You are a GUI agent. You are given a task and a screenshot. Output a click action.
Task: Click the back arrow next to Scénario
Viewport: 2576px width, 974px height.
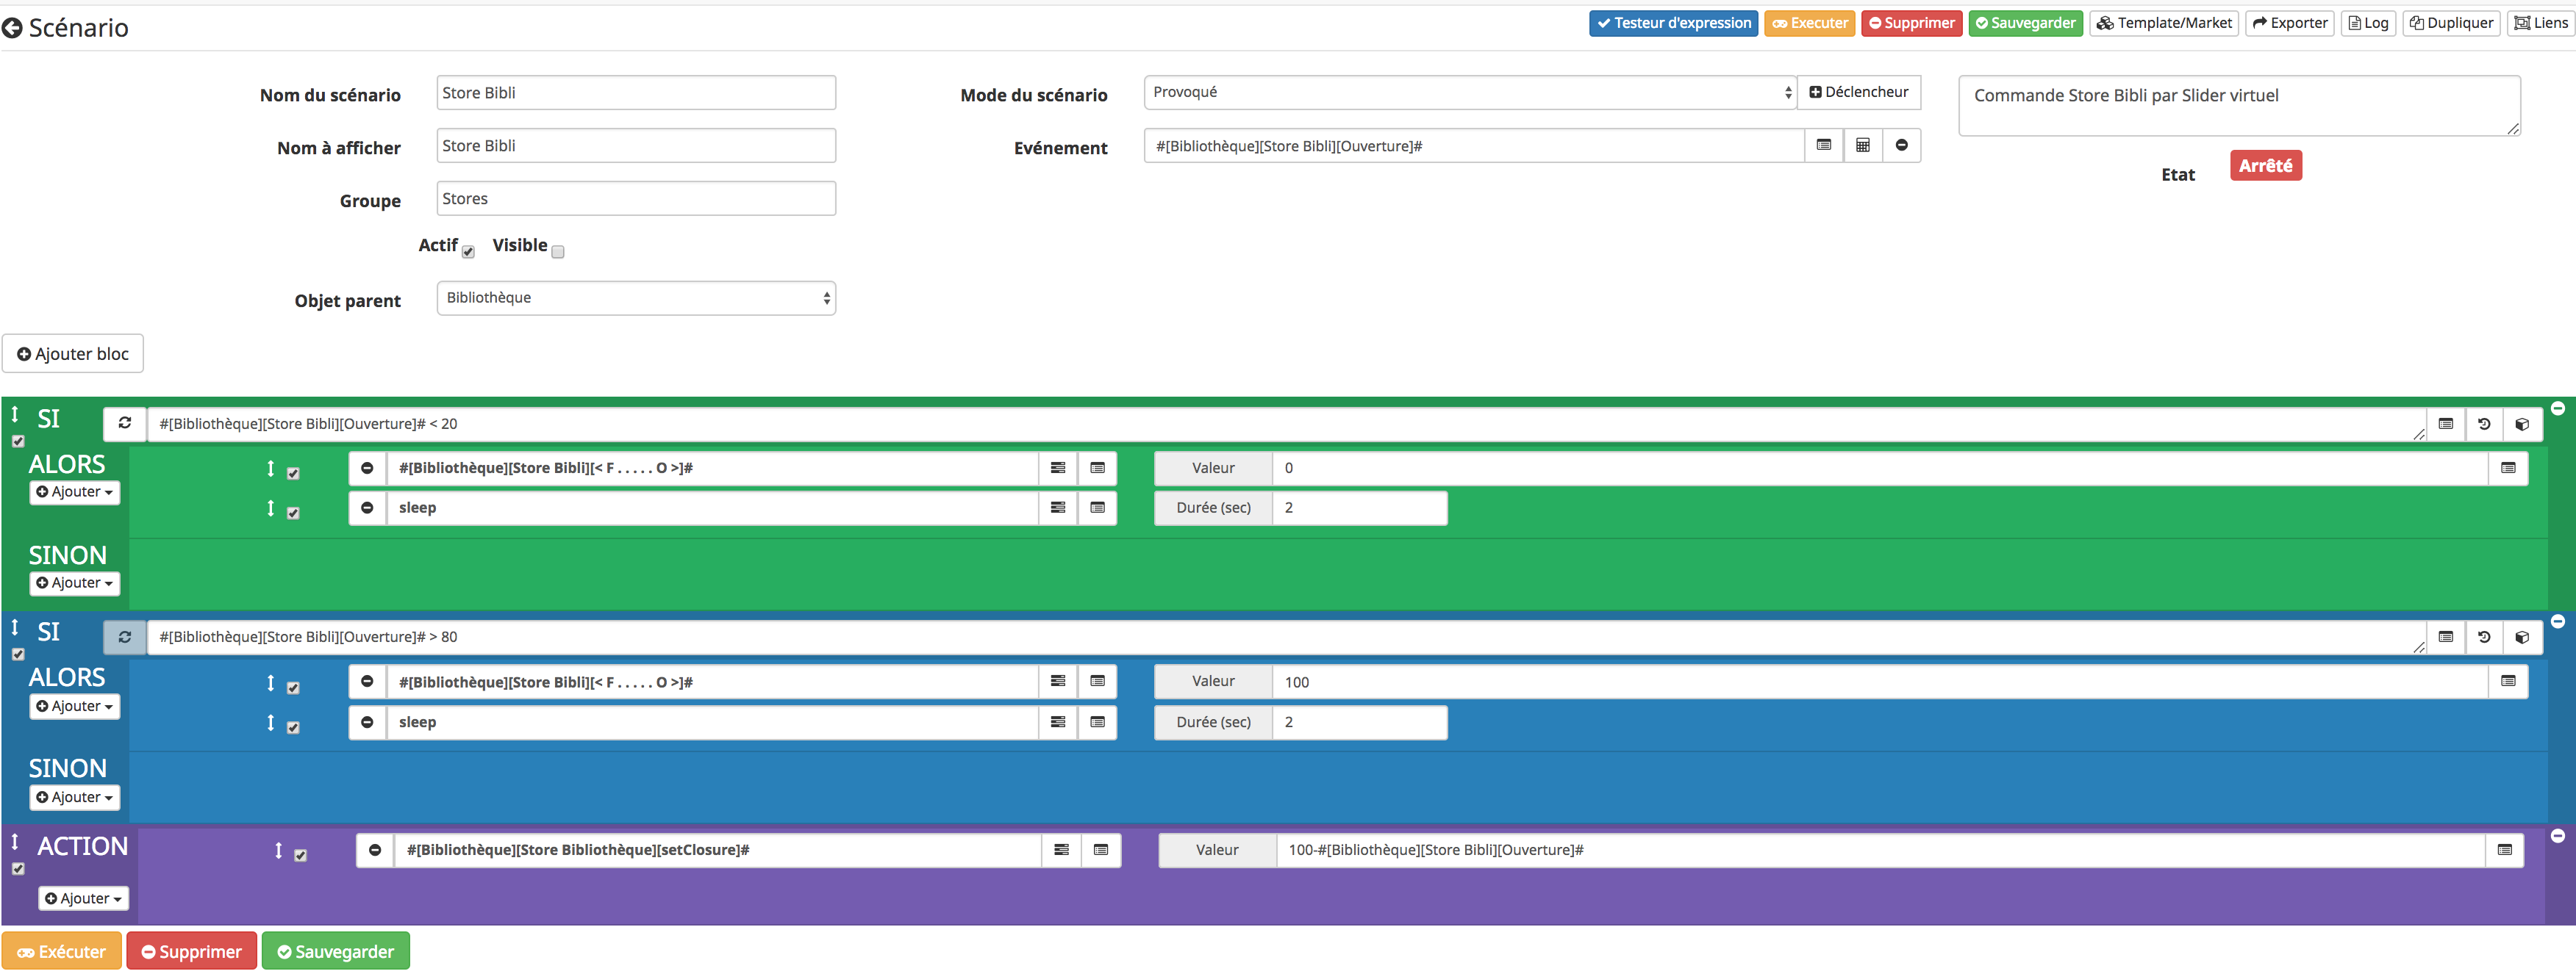click(12, 28)
